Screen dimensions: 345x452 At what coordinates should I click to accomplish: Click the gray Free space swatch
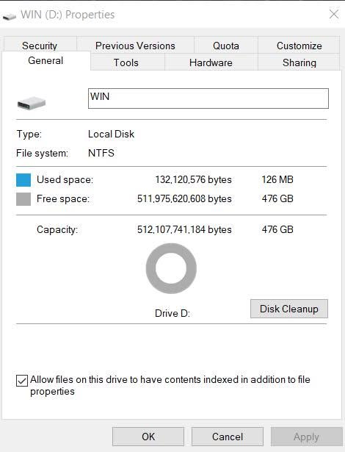(23, 199)
